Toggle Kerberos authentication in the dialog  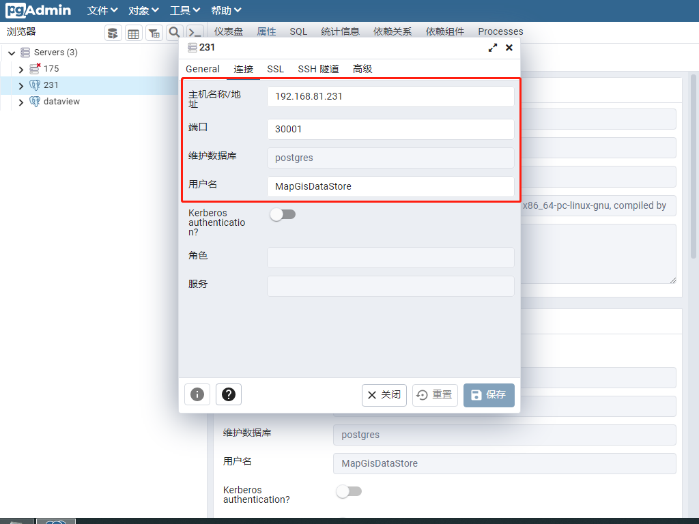(x=283, y=215)
